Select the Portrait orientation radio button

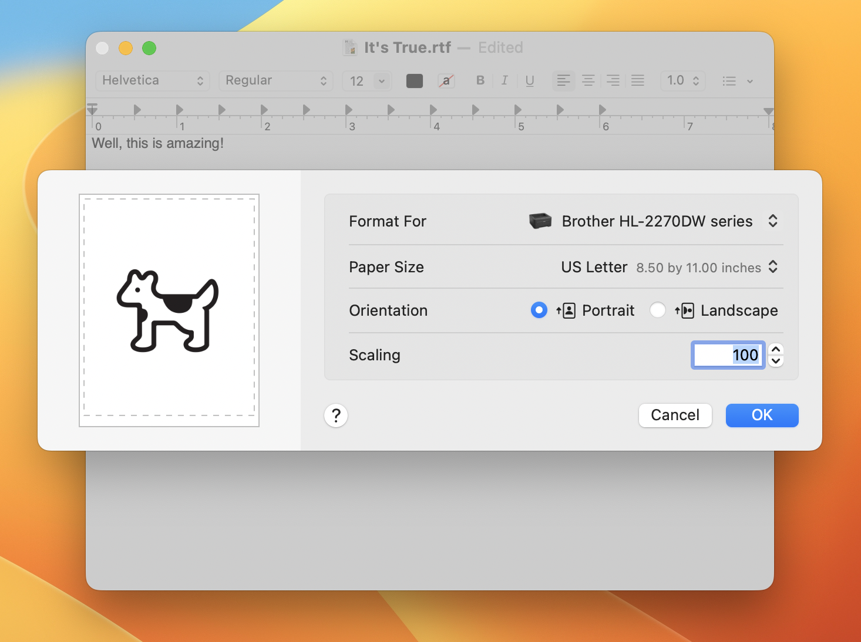pos(539,310)
